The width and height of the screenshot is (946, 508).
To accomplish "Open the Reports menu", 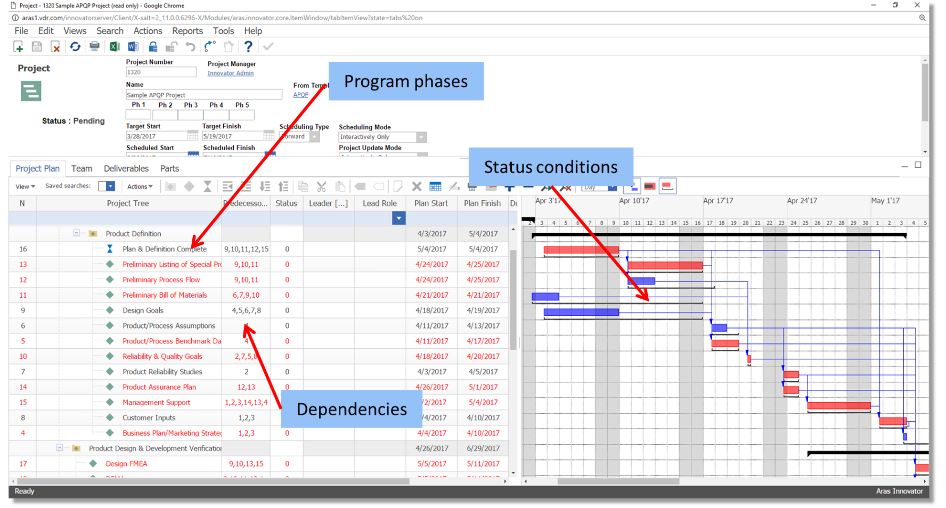I will (187, 31).
